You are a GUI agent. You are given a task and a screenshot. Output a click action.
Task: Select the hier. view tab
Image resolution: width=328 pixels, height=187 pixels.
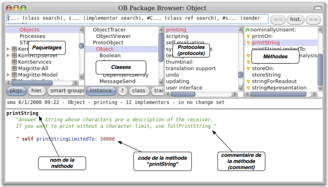(37, 91)
